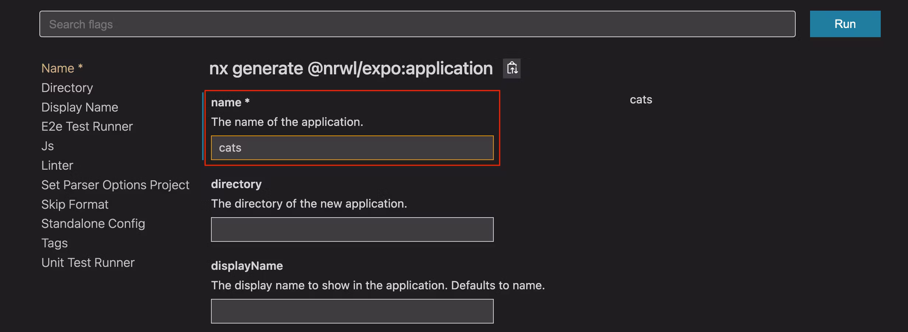
Task: Open Tags in the flags list
Action: (54, 243)
